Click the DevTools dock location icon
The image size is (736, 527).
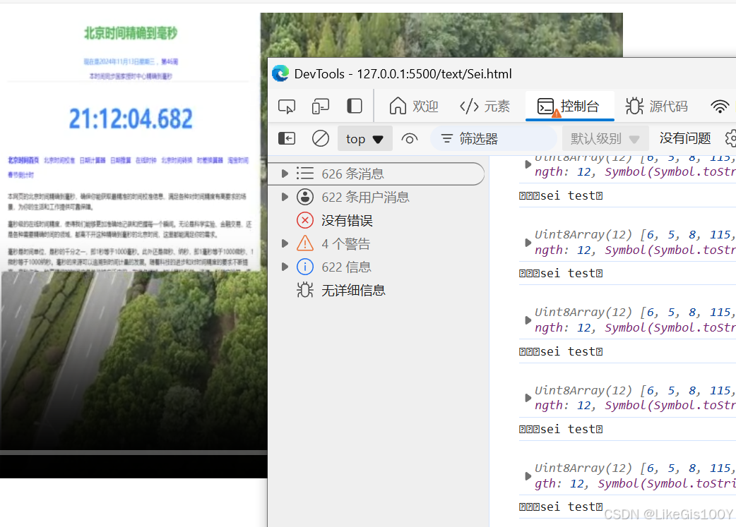354,105
